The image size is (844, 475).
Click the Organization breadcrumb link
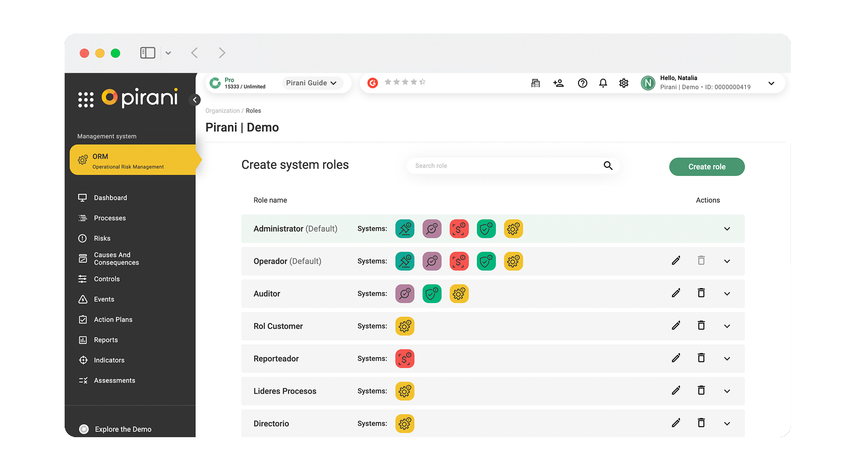coord(222,111)
